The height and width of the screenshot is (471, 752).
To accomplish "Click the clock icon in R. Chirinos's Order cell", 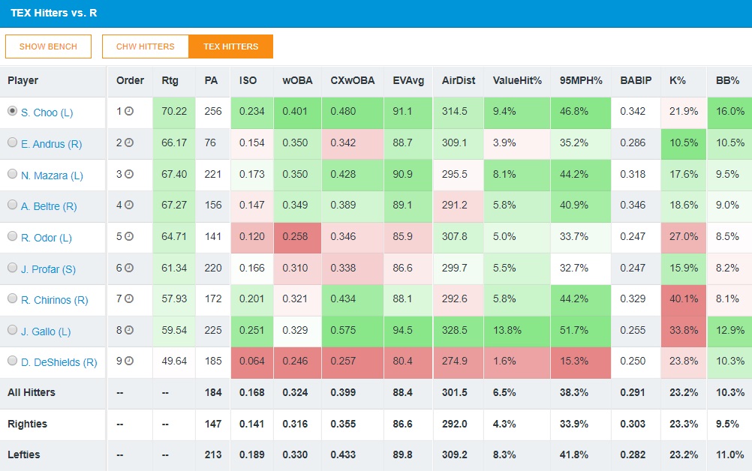I will tap(129, 299).
